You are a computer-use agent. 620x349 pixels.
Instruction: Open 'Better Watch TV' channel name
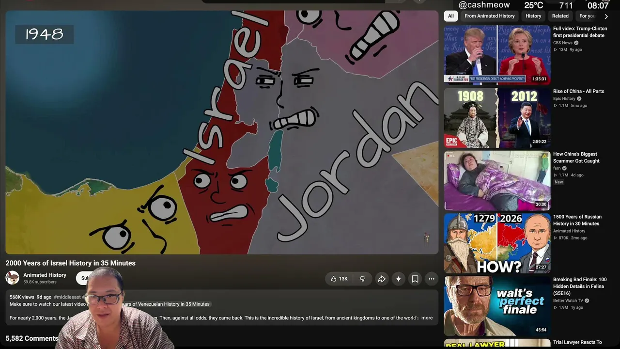click(x=569, y=301)
